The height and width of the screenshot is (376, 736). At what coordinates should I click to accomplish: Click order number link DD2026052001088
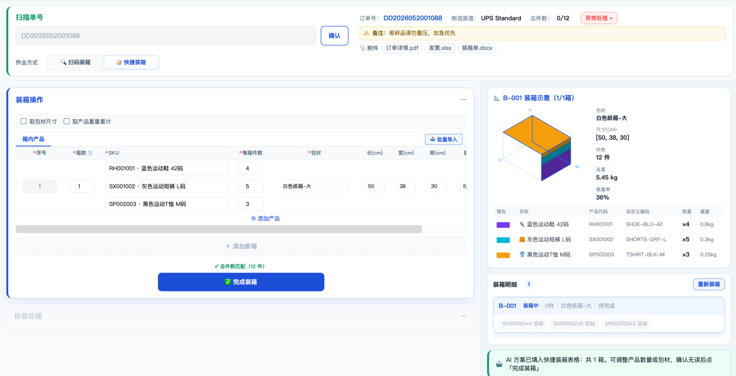(x=413, y=18)
